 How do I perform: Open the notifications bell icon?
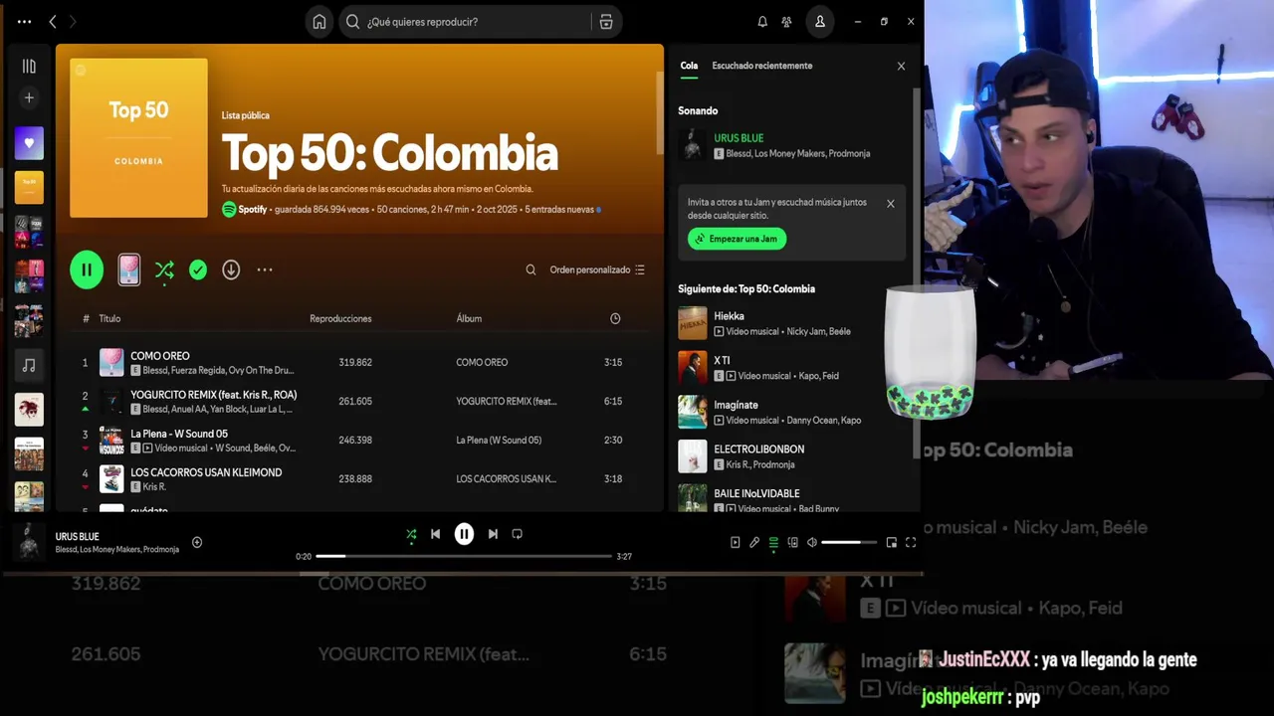tap(762, 22)
